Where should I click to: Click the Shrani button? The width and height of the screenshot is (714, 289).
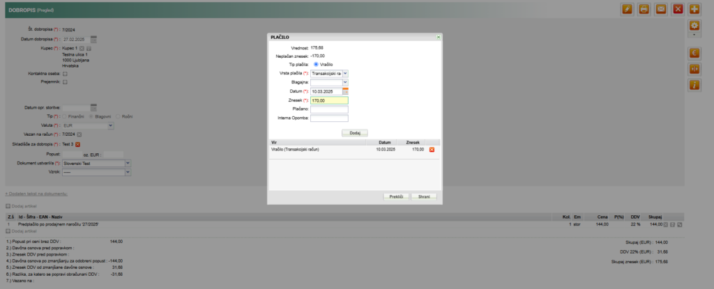[424, 196]
